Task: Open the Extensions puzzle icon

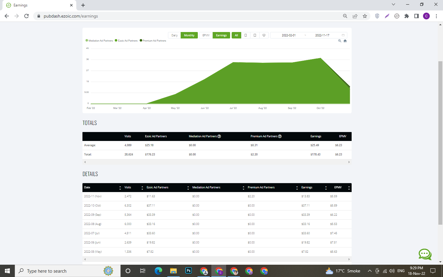Action: tap(407, 16)
